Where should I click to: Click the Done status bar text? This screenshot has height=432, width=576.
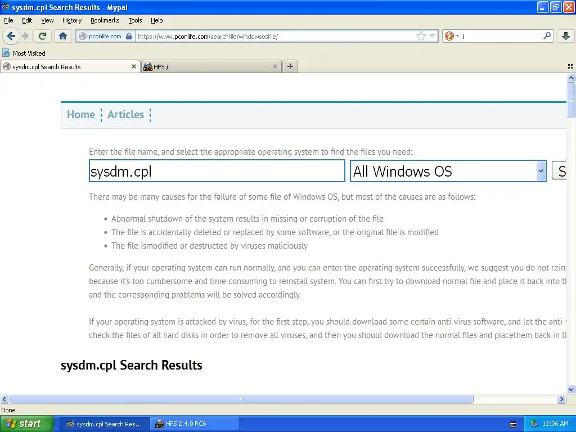(x=8, y=410)
